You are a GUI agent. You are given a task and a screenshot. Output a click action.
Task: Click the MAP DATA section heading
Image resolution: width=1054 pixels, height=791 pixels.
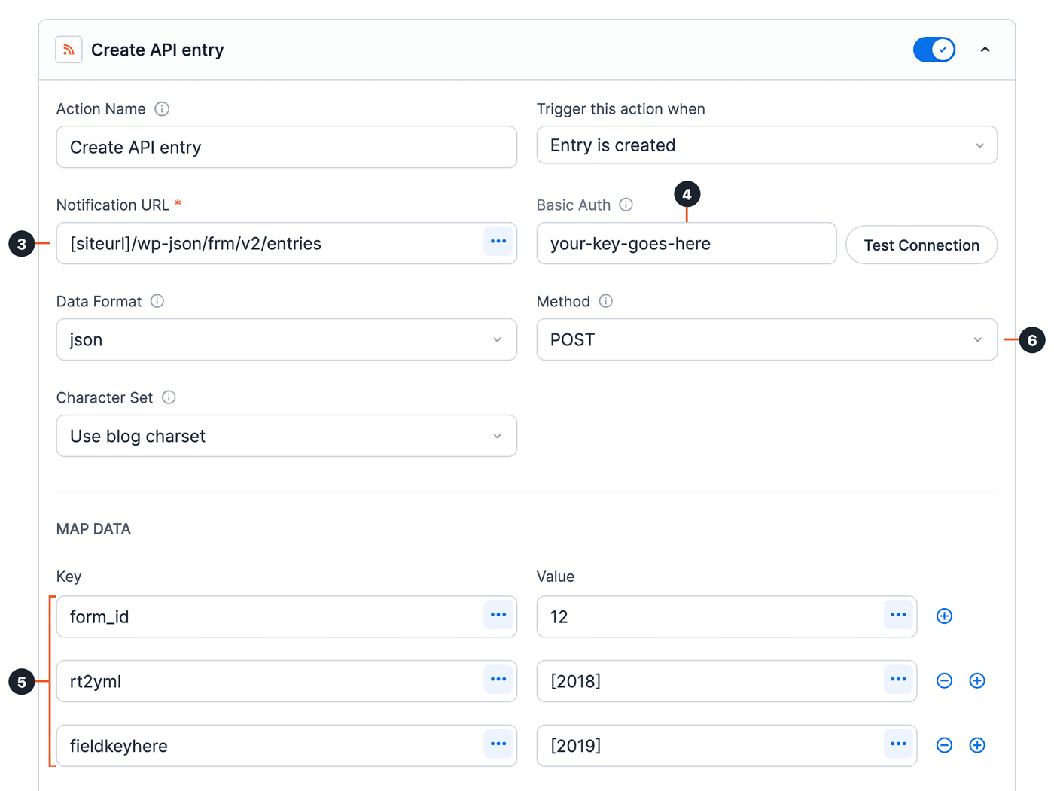pos(93,529)
